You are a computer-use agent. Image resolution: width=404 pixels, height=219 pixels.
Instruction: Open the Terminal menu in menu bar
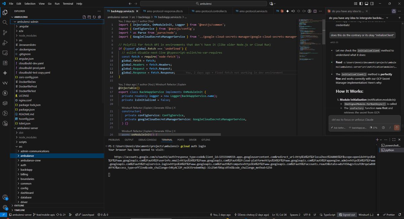pyautogui.click(x=68, y=3)
